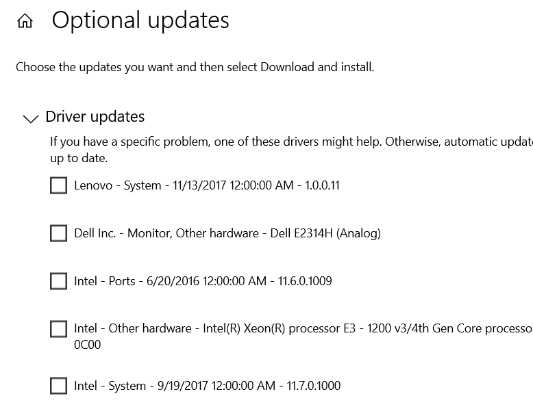Screen dimensions: 533x420
Task: Collapse the Driver updates chevron
Action: point(31,118)
